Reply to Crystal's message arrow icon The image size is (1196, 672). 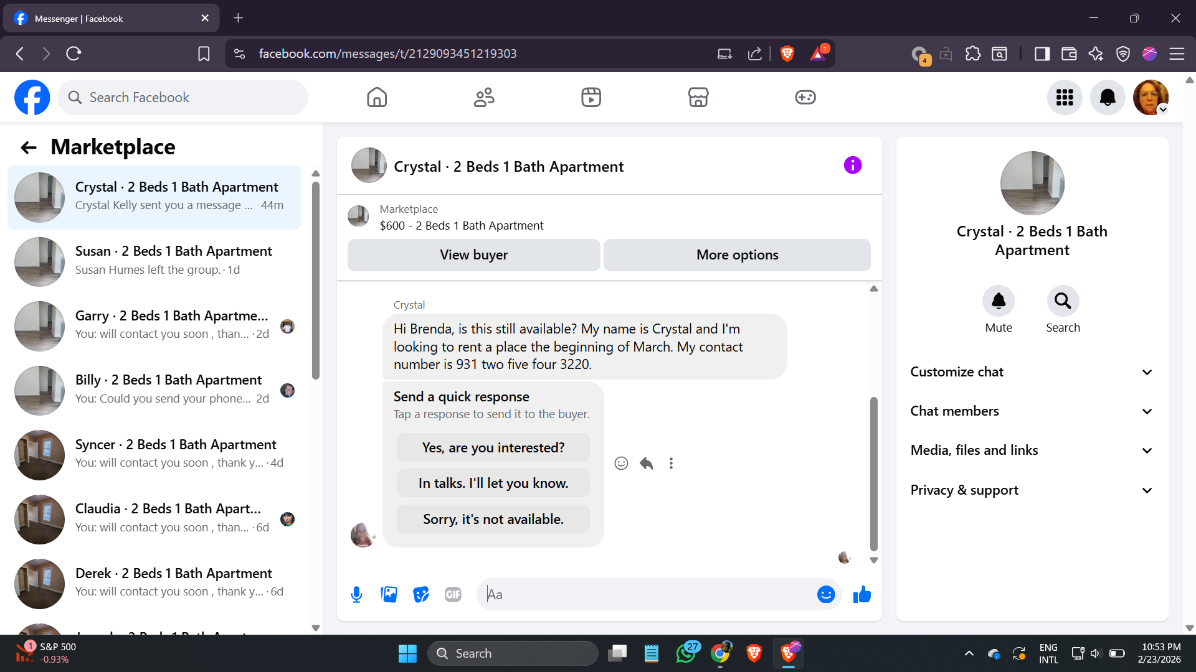(646, 464)
